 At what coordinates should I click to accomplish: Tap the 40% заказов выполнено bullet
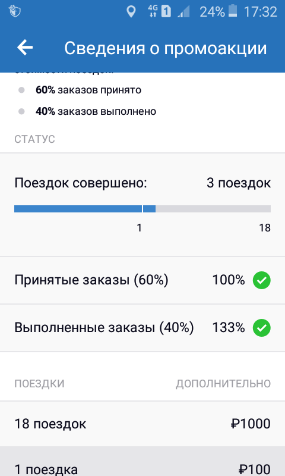pos(96,111)
